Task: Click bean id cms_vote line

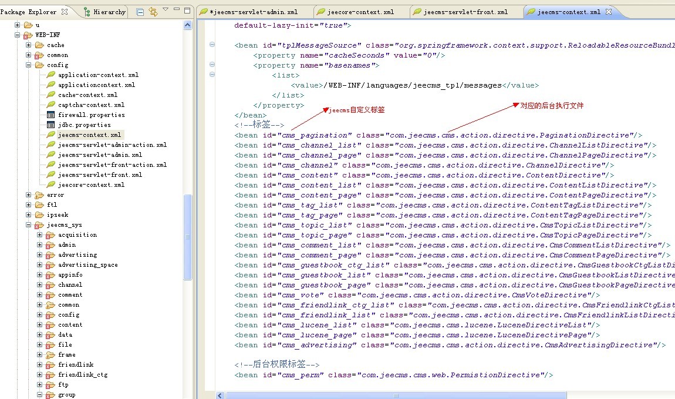Action: [x=417, y=295]
